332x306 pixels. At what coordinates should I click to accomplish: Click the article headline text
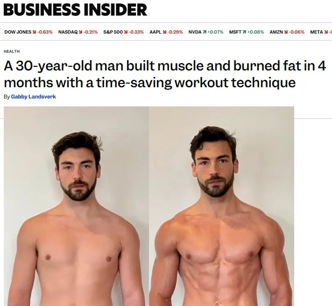point(165,74)
